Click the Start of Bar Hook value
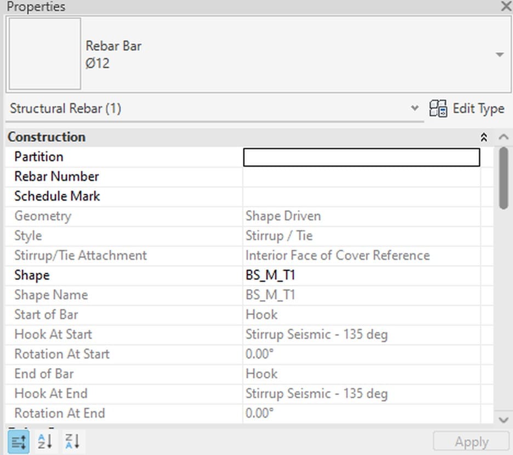Screen dimensions: 513x455 click(261, 315)
